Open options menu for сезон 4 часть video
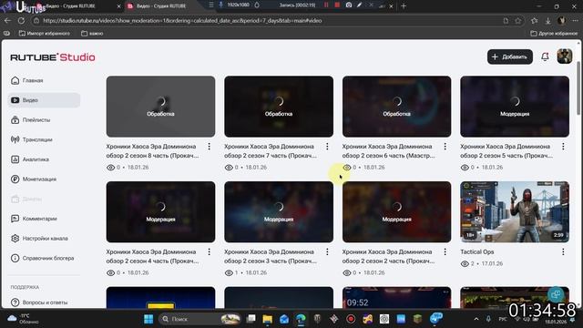 209,251
